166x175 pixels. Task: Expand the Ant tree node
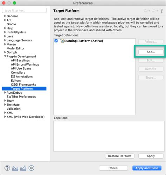tap(5, 20)
